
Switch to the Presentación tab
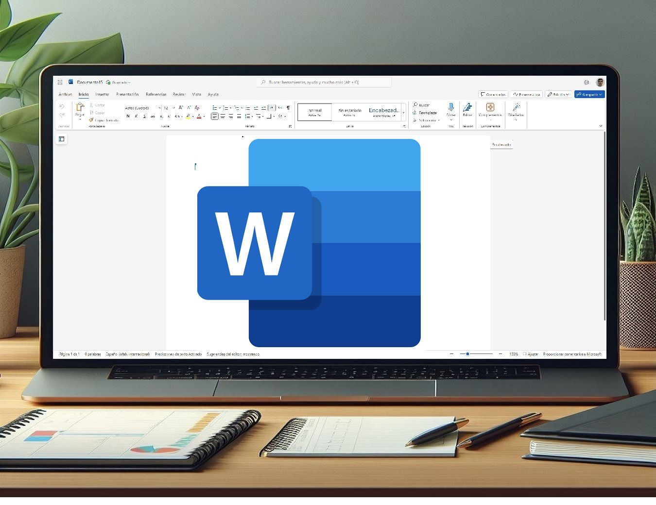pos(127,94)
